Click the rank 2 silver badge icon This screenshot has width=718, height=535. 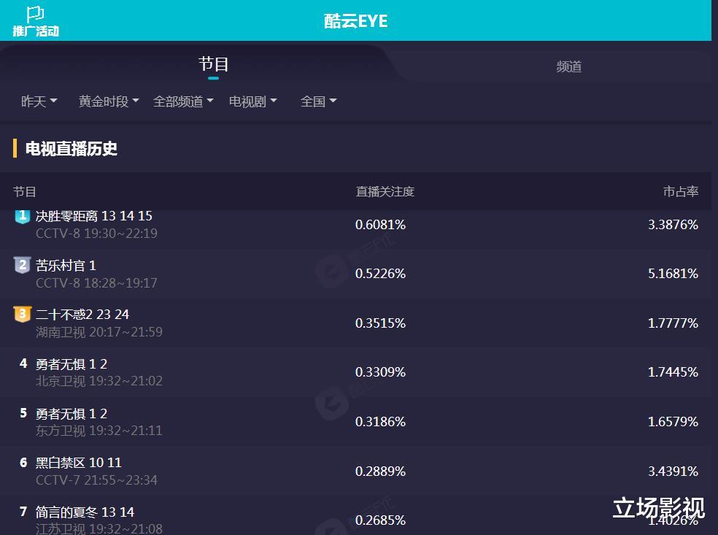[x=23, y=265]
